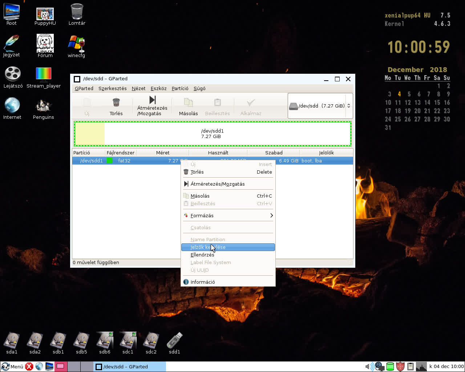Sort by the Jelölők column header
The image size is (465, 372).
pyautogui.click(x=326, y=153)
